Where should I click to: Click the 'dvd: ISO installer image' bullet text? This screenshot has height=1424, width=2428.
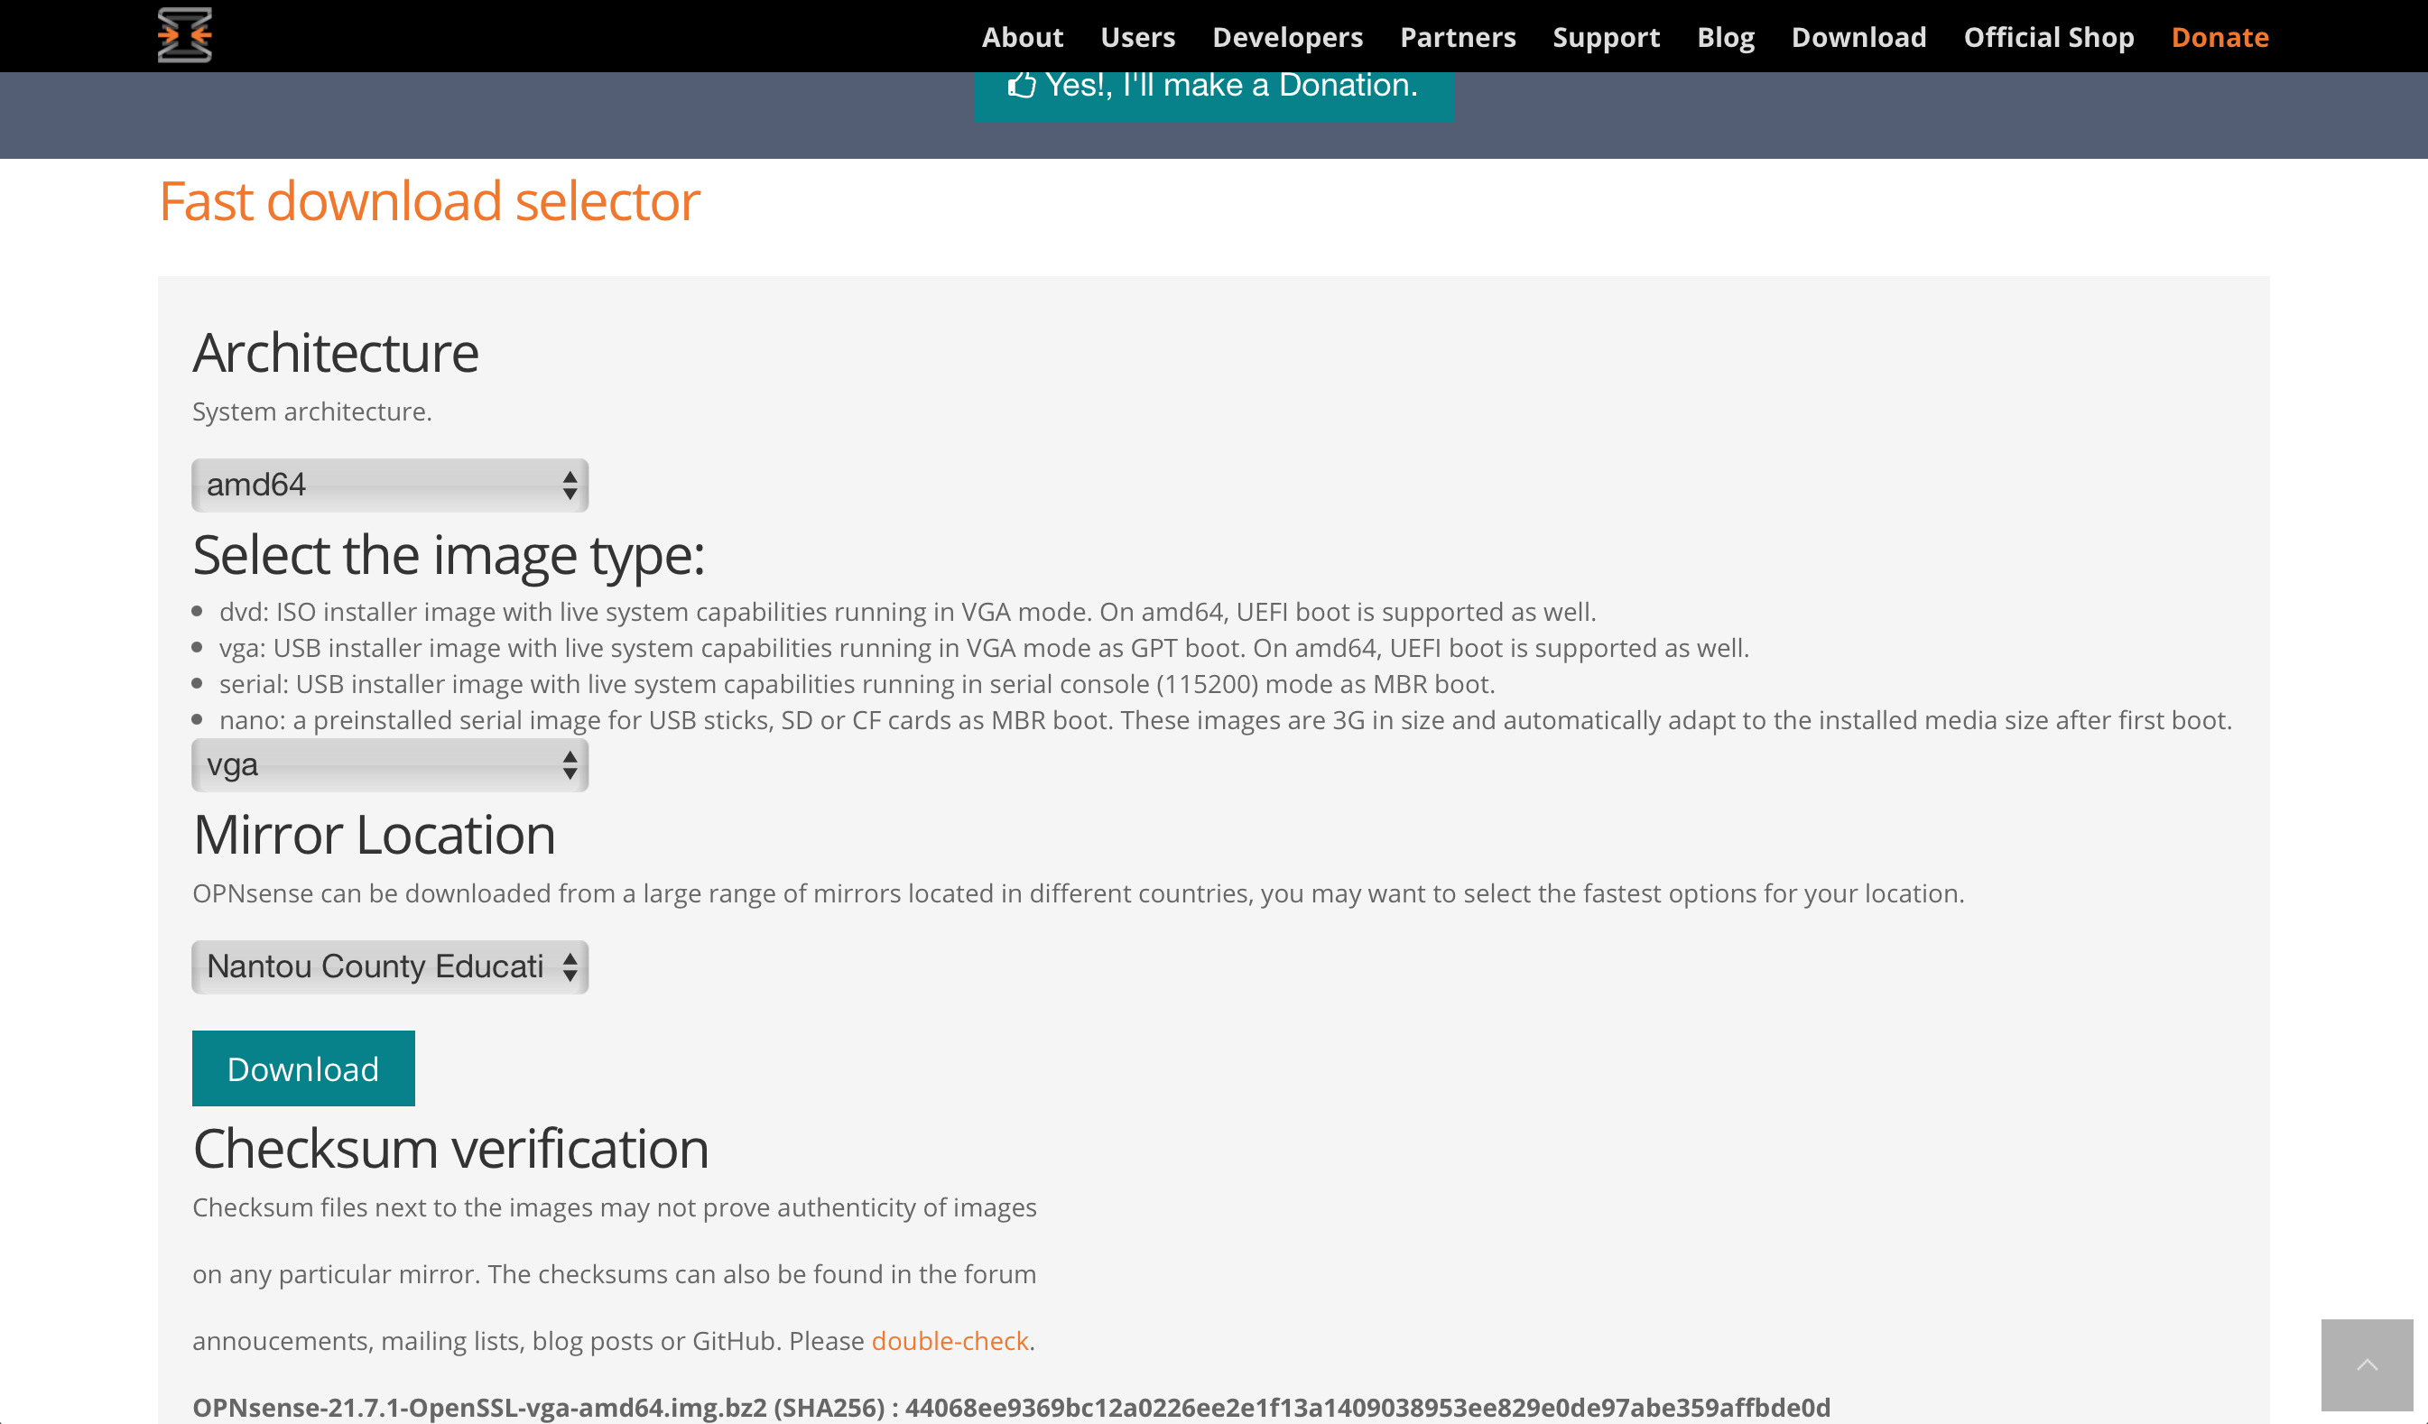pos(906,612)
